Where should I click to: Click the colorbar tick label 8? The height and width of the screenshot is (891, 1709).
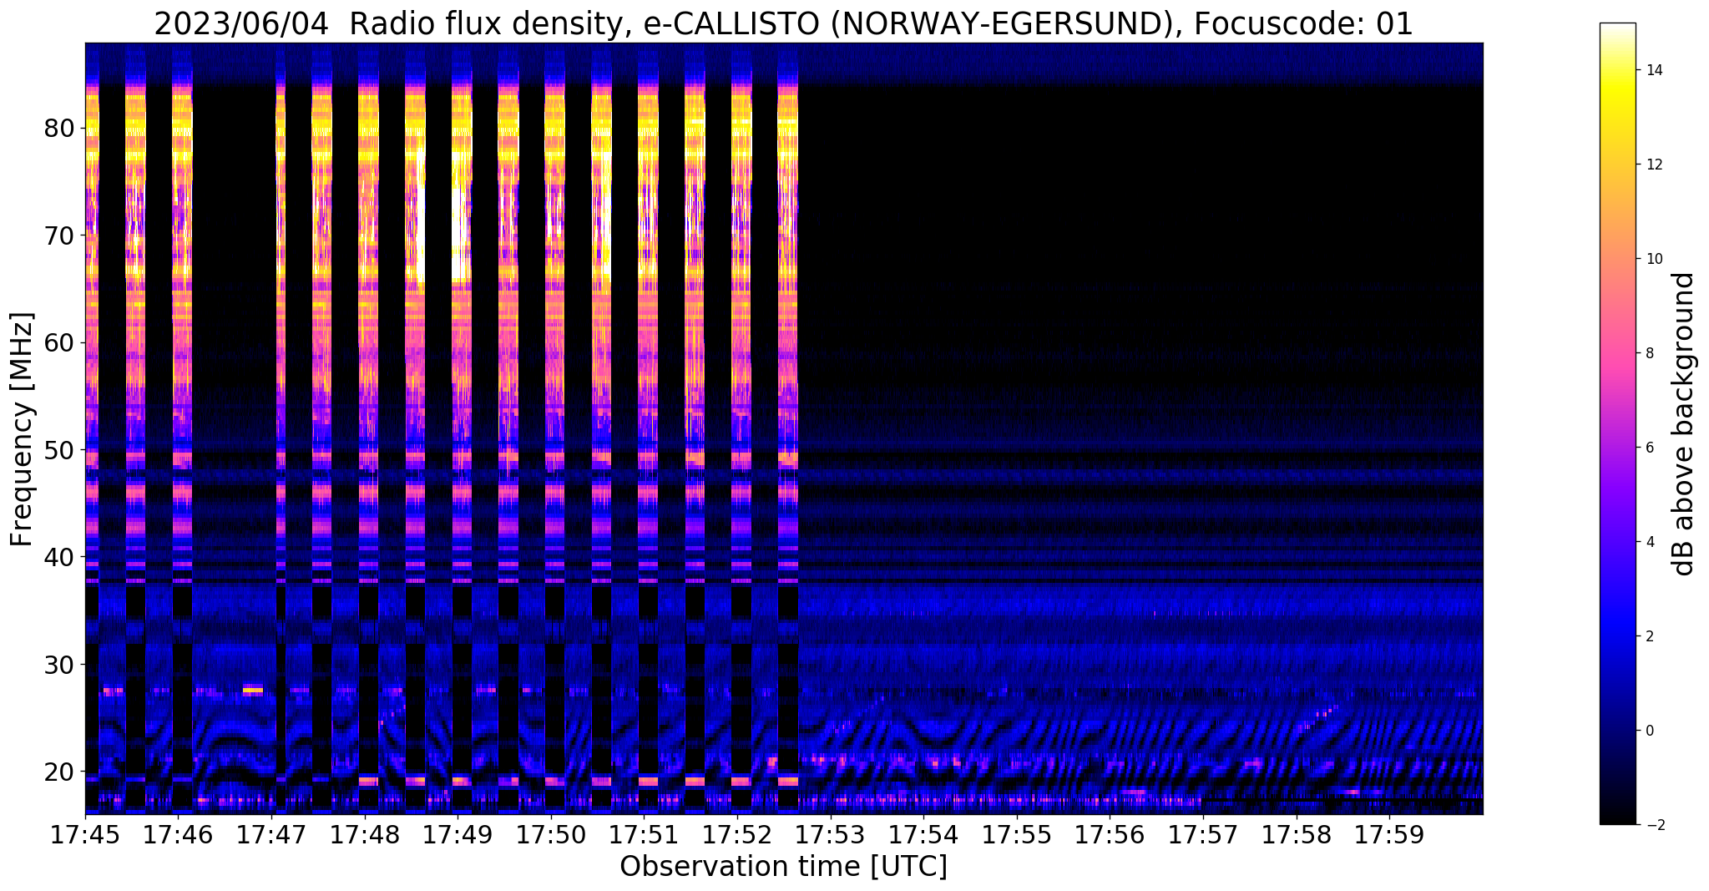coord(1649,353)
